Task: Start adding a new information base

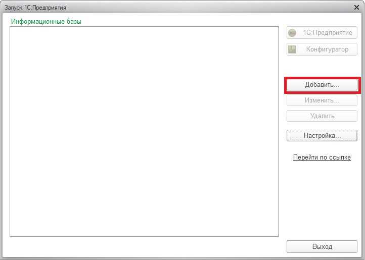Action: (322, 85)
